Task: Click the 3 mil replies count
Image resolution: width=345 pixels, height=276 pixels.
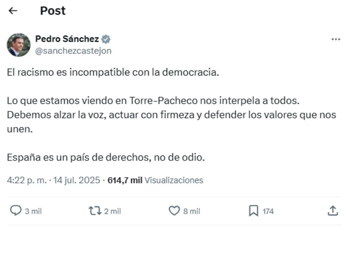Action: click(x=33, y=211)
